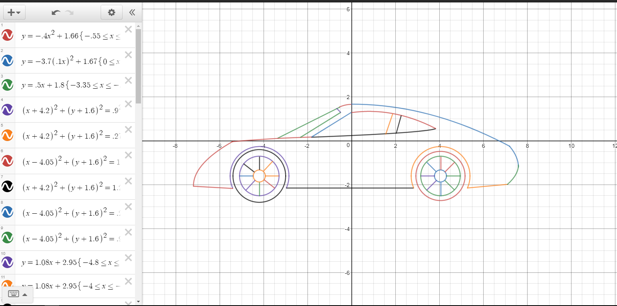Delete expression 5 using its X
The width and height of the screenshot is (617, 306).
[128, 129]
